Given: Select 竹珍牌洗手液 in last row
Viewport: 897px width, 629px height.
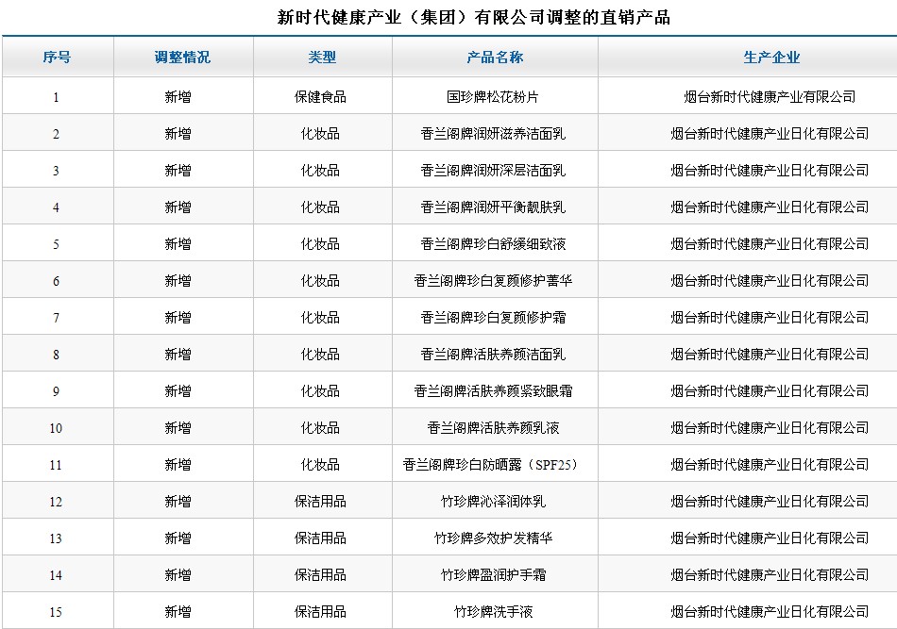Looking at the screenshot, I should (x=493, y=612).
